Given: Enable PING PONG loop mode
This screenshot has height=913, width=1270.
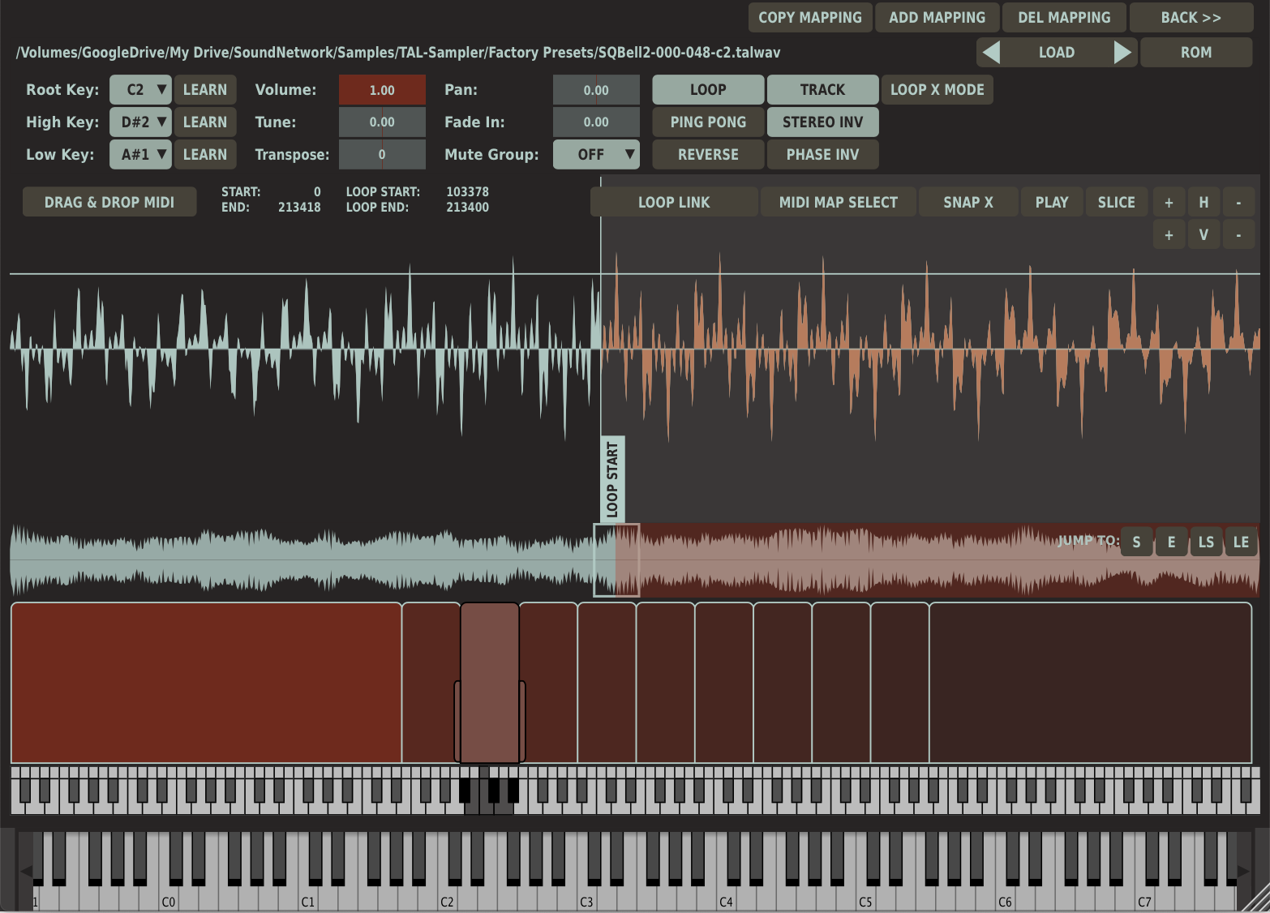Looking at the screenshot, I should (x=707, y=122).
